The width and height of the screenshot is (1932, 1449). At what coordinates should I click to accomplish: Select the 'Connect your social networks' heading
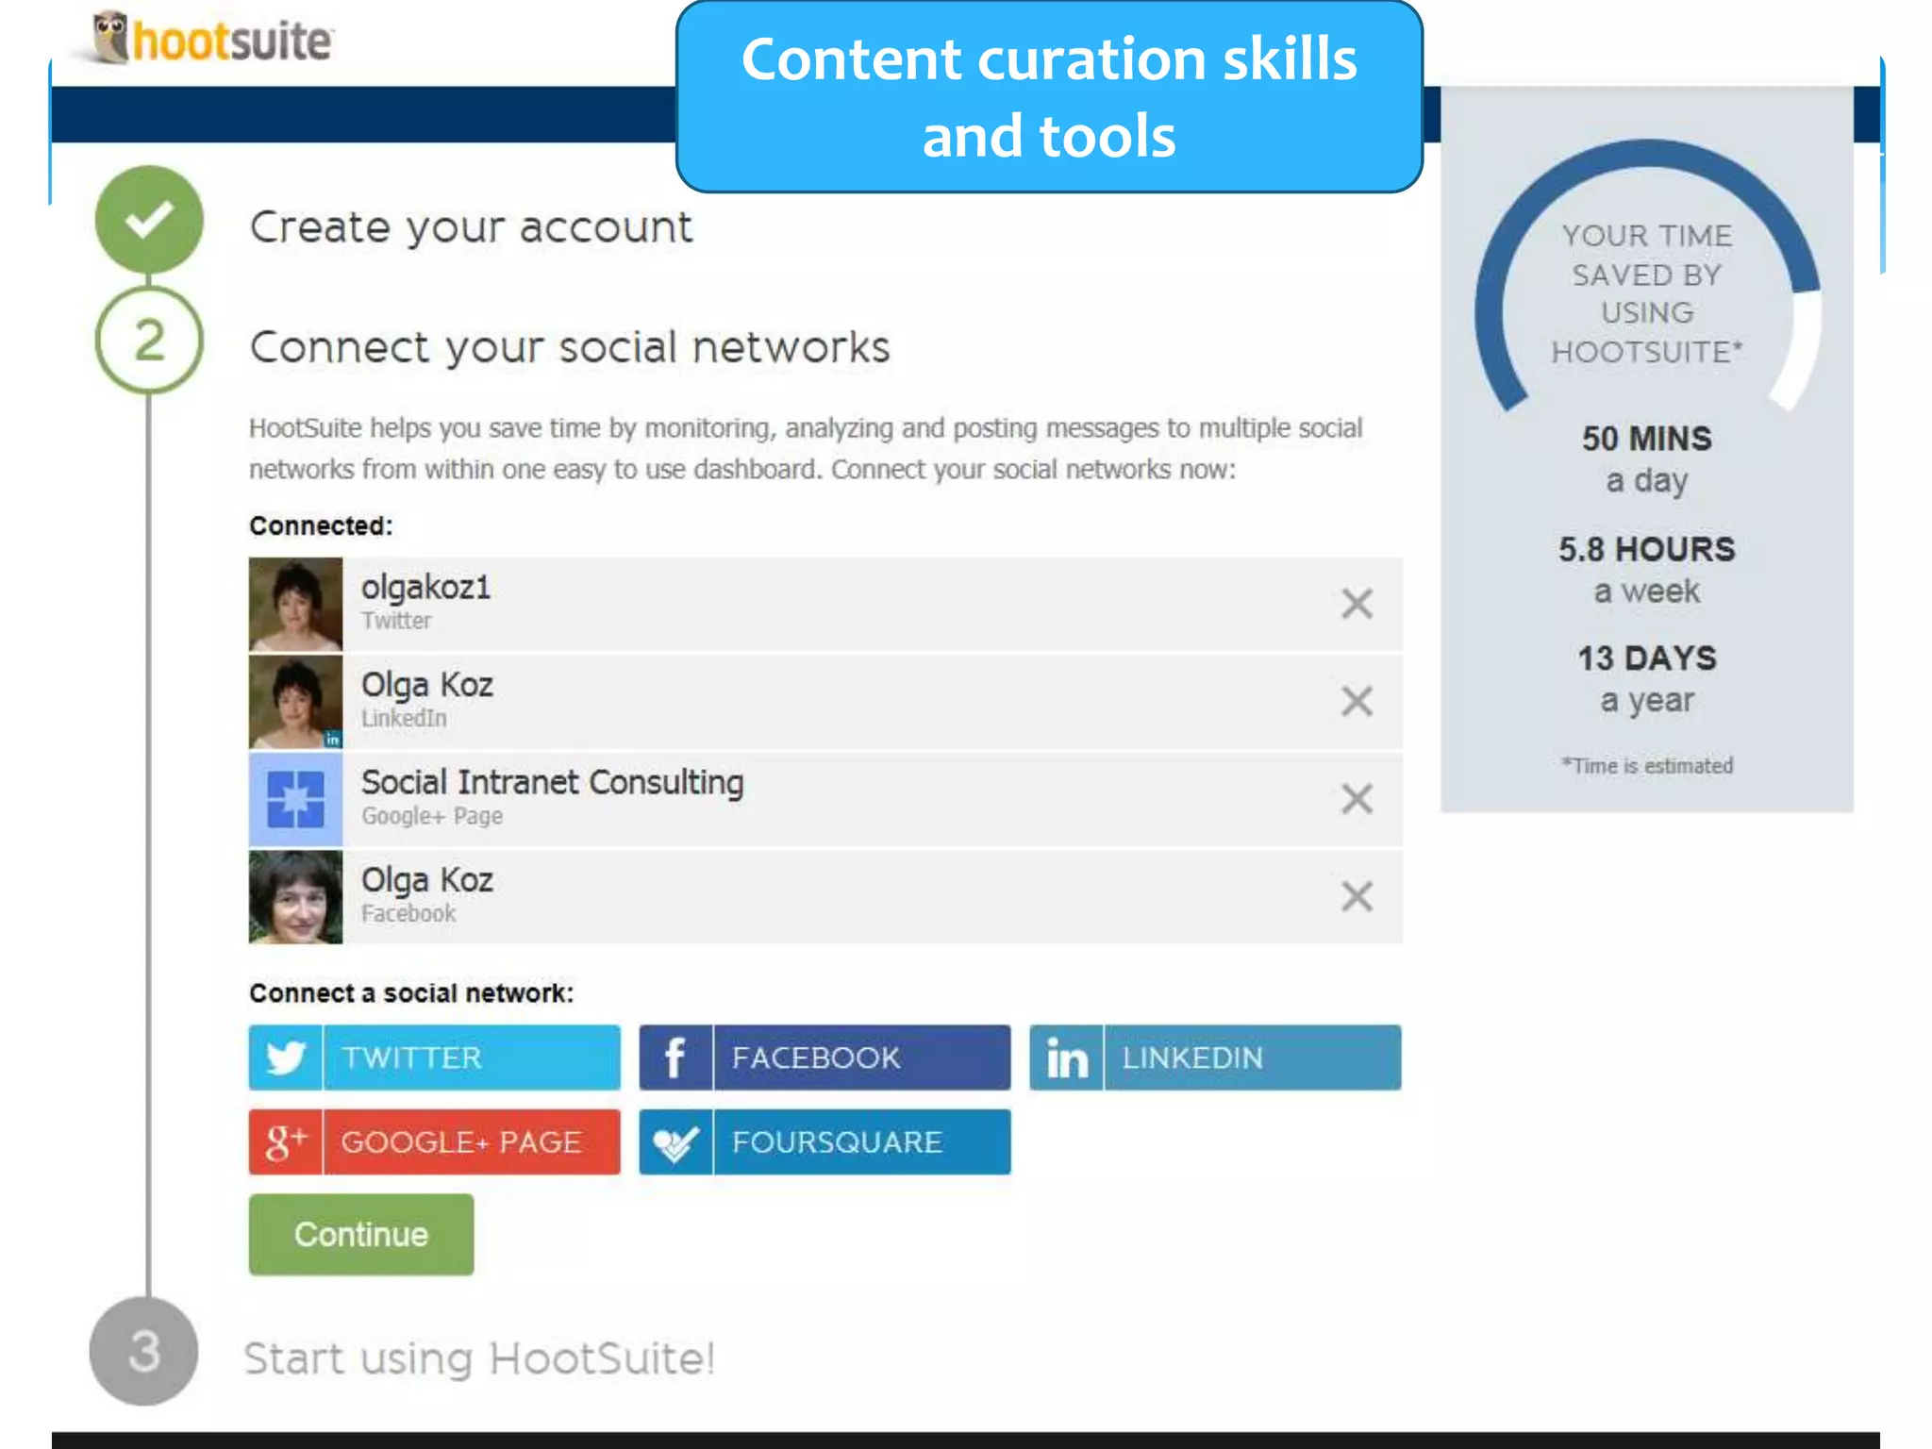pos(570,347)
